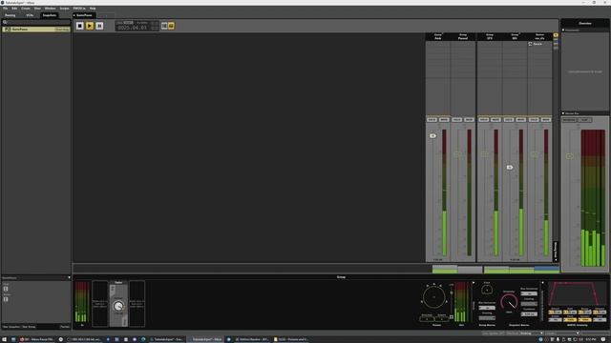611x343 pixels.
Task: Click the input level meter in the deck
Action: click(82, 302)
